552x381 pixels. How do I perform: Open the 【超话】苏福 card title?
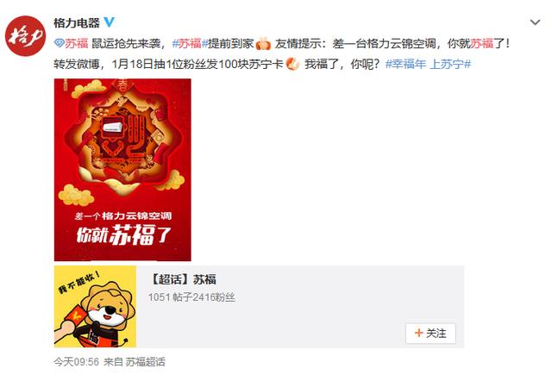182,279
